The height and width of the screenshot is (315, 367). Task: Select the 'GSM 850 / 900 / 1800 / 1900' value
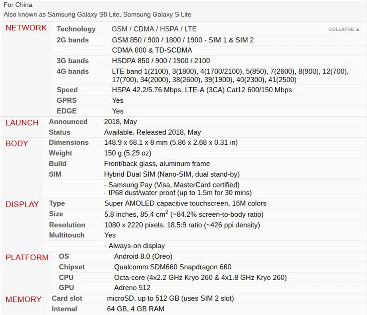(x=183, y=40)
